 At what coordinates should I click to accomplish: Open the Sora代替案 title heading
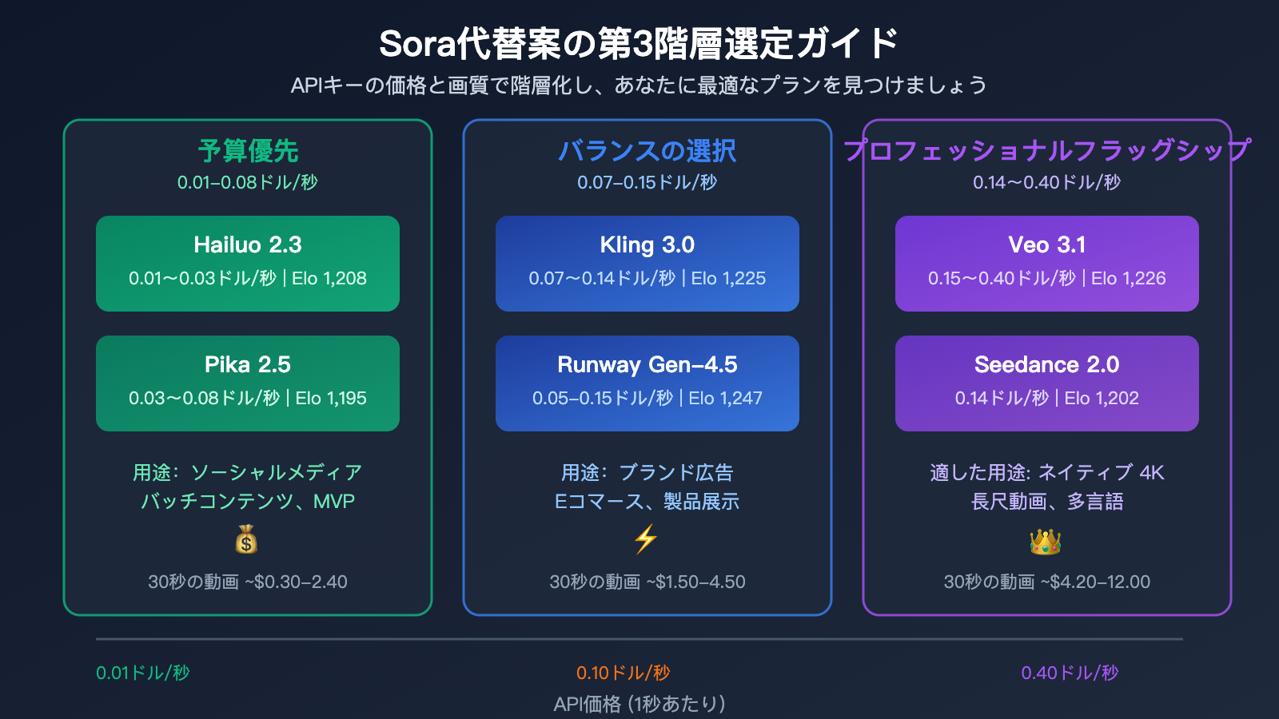639,46
